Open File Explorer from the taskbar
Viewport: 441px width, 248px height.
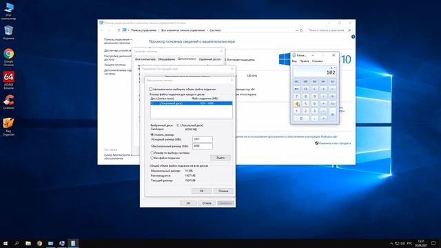28,243
